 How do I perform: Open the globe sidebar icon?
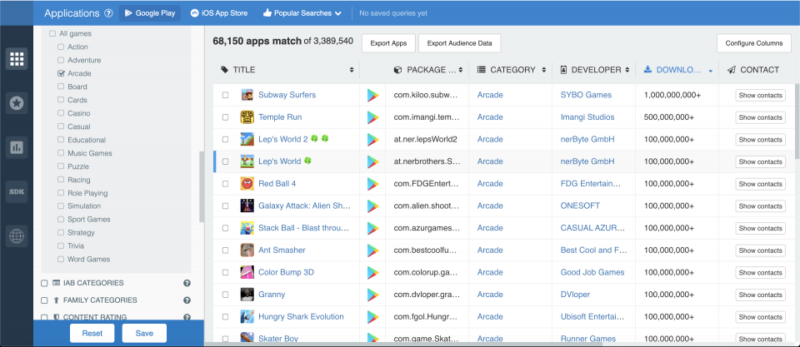(17, 236)
